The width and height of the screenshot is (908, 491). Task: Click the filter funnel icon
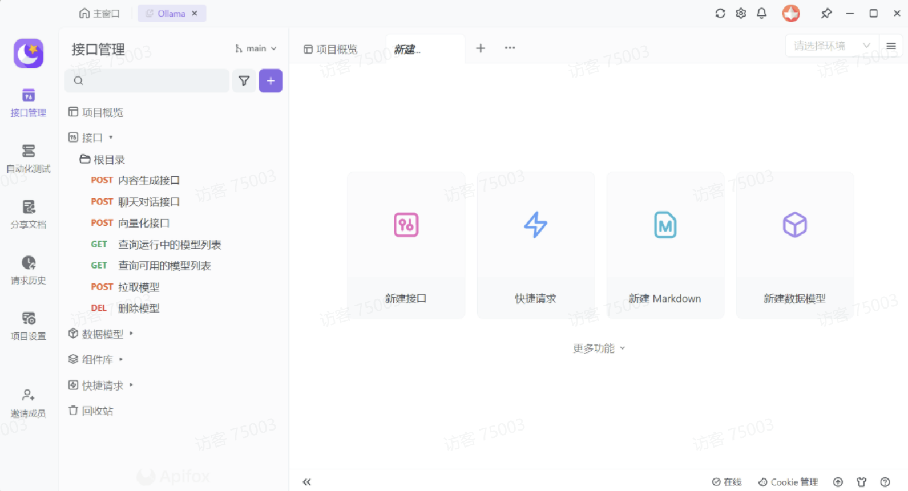tap(244, 81)
